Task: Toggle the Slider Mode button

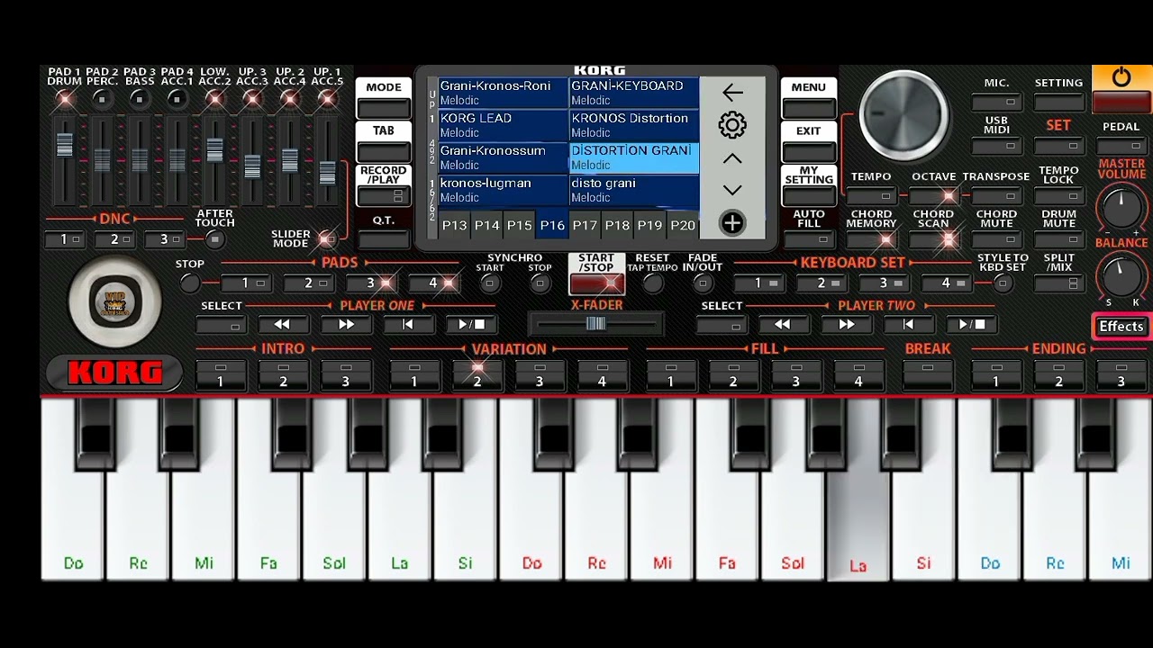Action: tap(328, 238)
